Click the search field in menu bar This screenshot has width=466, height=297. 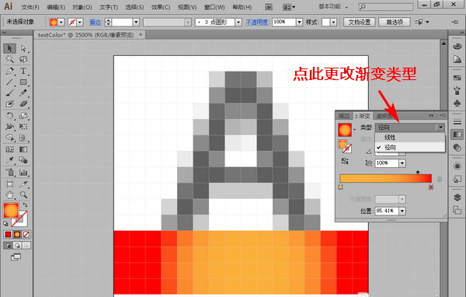point(386,6)
